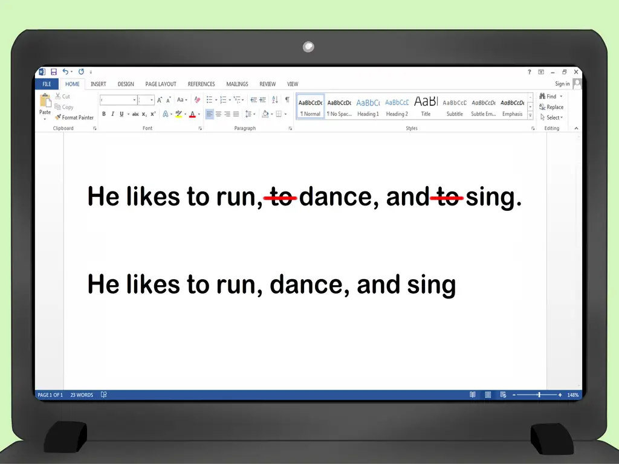Click the Sort icon in Paragraph group

click(274, 100)
